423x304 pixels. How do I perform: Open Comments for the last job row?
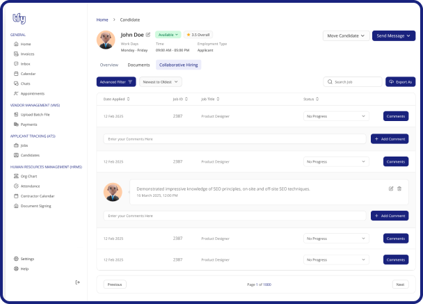[396, 259]
